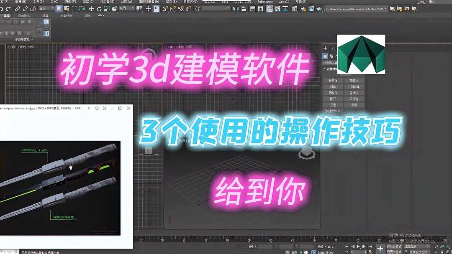Image resolution: width=452 pixels, height=254 pixels.
Task: Switch to the 自由形式 ribbon tab
Action: pos(23,15)
